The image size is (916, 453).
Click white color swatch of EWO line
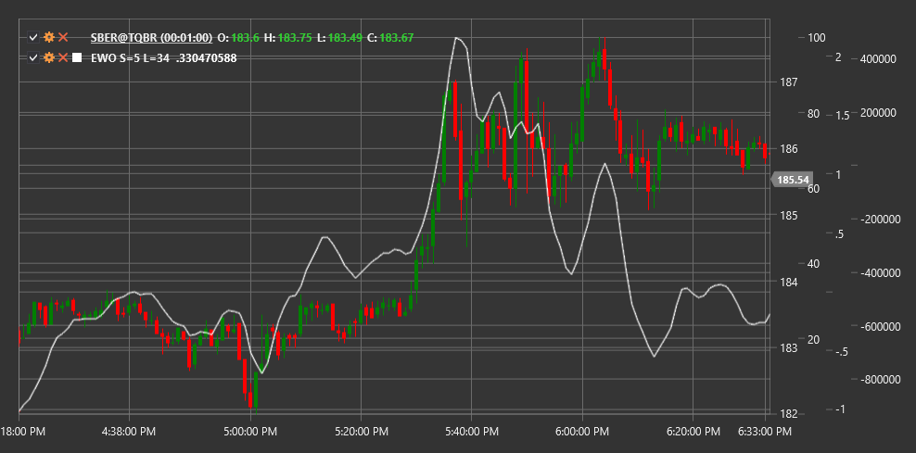click(x=77, y=57)
